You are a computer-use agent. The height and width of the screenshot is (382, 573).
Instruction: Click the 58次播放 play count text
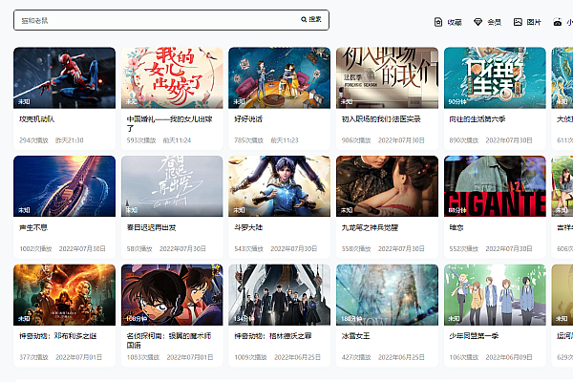click(139, 249)
